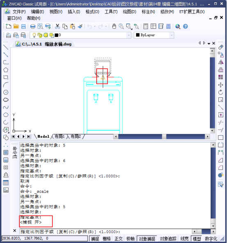Click the Fillet tool
Image resolution: width=227 pixels, height=243 pixels.
click(x=221, y=167)
